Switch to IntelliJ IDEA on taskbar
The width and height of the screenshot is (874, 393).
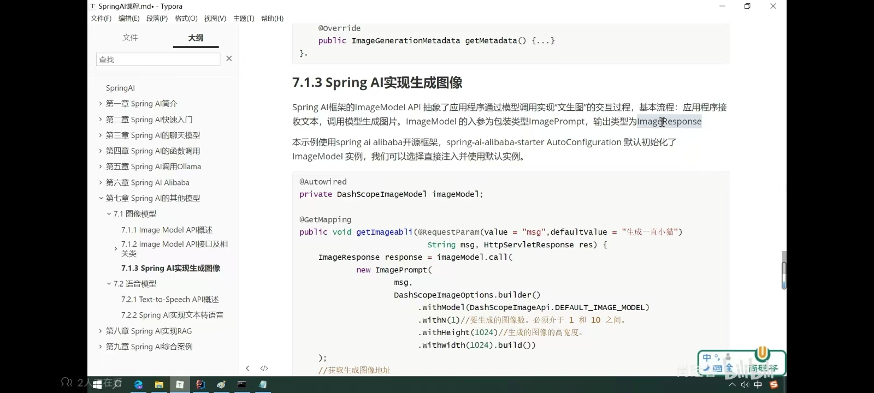tap(200, 385)
